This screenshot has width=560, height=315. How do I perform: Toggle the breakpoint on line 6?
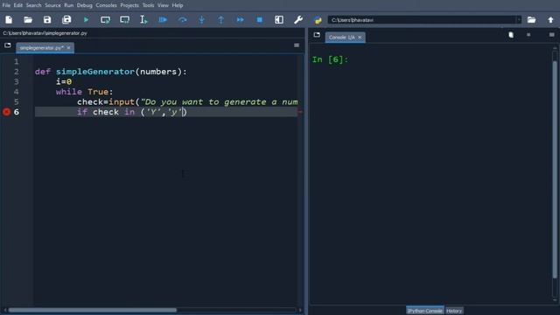tap(6, 112)
